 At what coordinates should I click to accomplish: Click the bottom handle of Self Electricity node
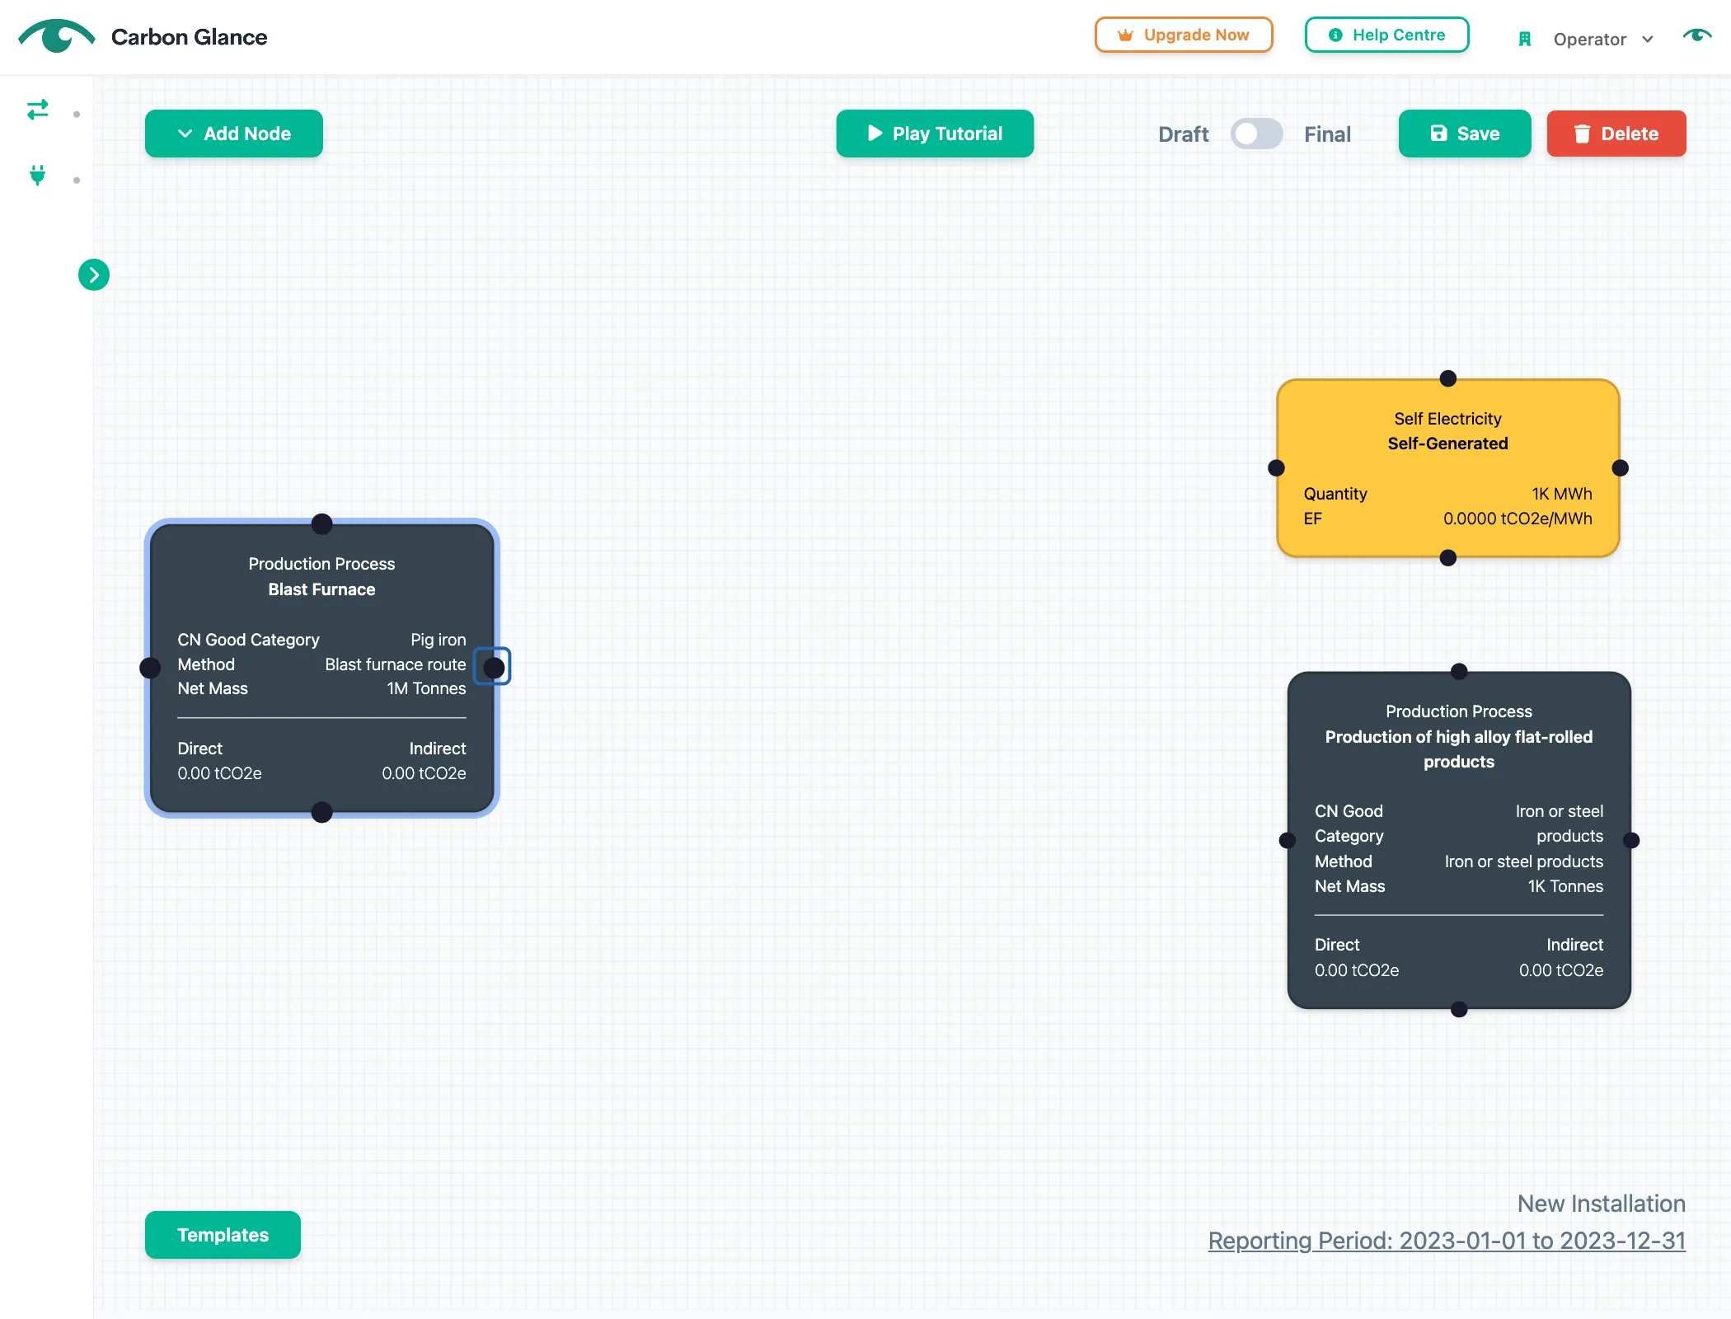[x=1448, y=558]
